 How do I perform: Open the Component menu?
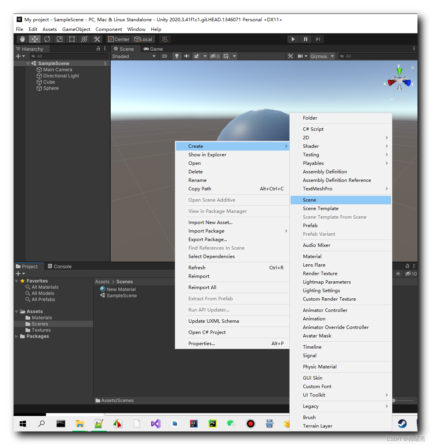click(109, 29)
